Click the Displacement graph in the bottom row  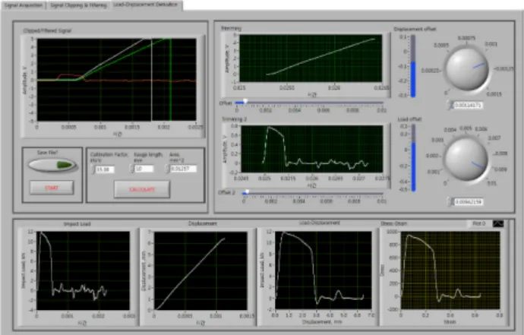(x=200, y=270)
